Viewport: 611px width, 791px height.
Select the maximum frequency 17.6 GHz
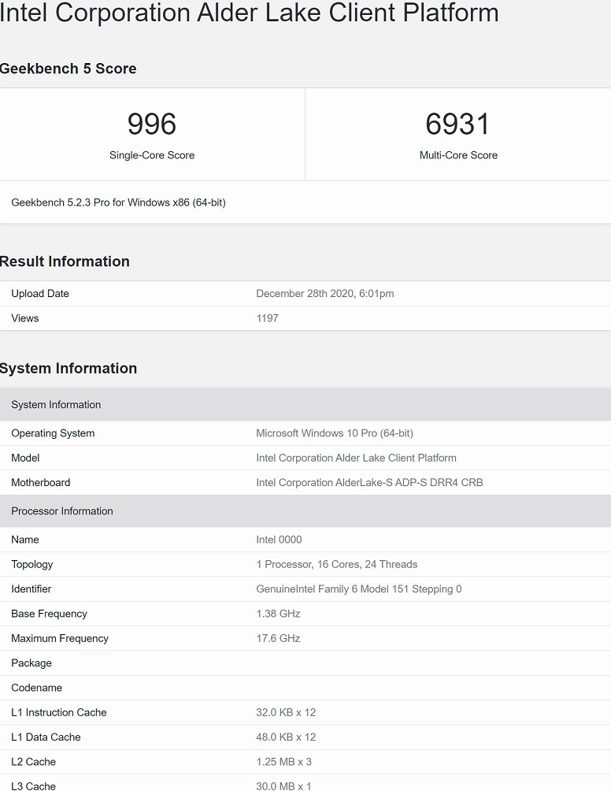(278, 639)
